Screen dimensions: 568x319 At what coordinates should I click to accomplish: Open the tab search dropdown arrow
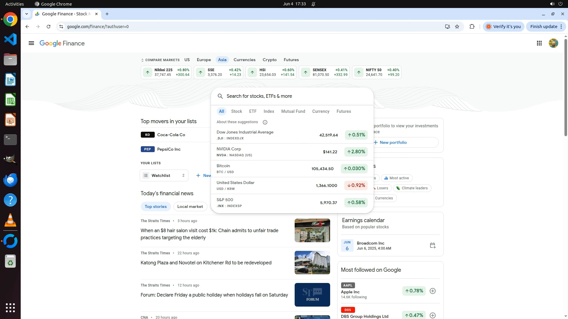tap(27, 14)
